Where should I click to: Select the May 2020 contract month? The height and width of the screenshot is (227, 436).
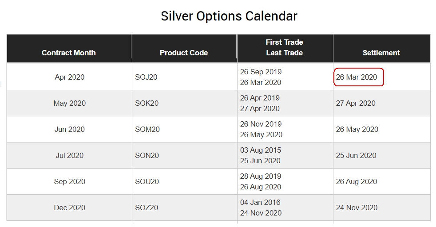click(x=70, y=103)
